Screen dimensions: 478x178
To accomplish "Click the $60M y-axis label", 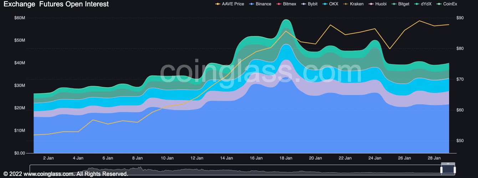I will (20, 18).
